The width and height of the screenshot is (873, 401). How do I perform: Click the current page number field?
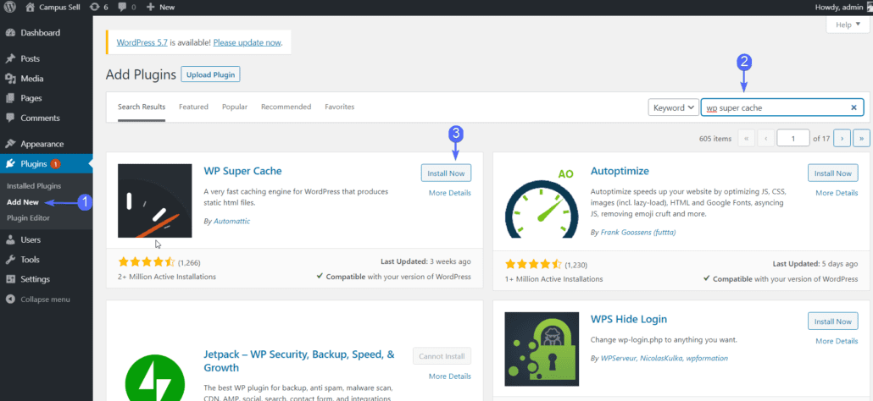pyautogui.click(x=793, y=138)
